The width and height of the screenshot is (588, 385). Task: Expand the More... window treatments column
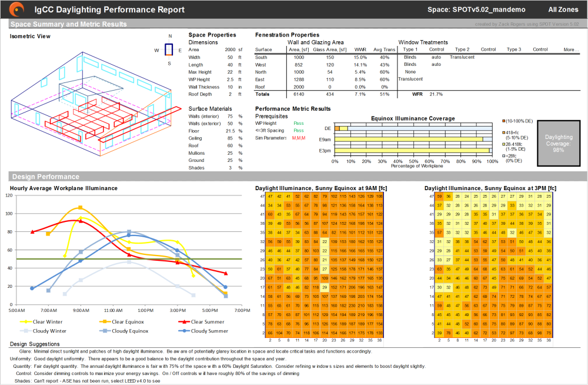click(571, 49)
